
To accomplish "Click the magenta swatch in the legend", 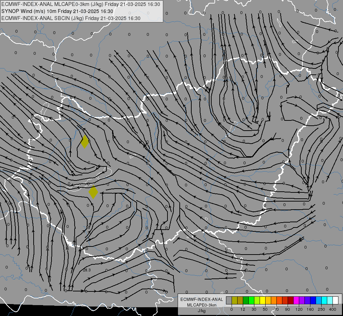I will coord(296,300).
